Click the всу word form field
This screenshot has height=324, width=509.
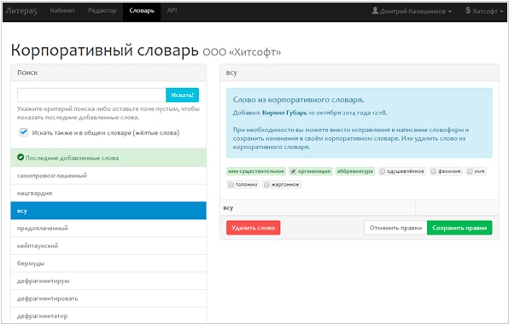[x=318, y=208]
